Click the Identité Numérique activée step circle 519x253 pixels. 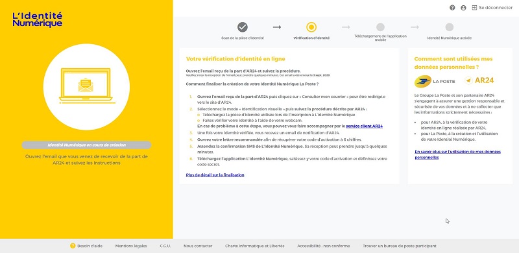449,27
